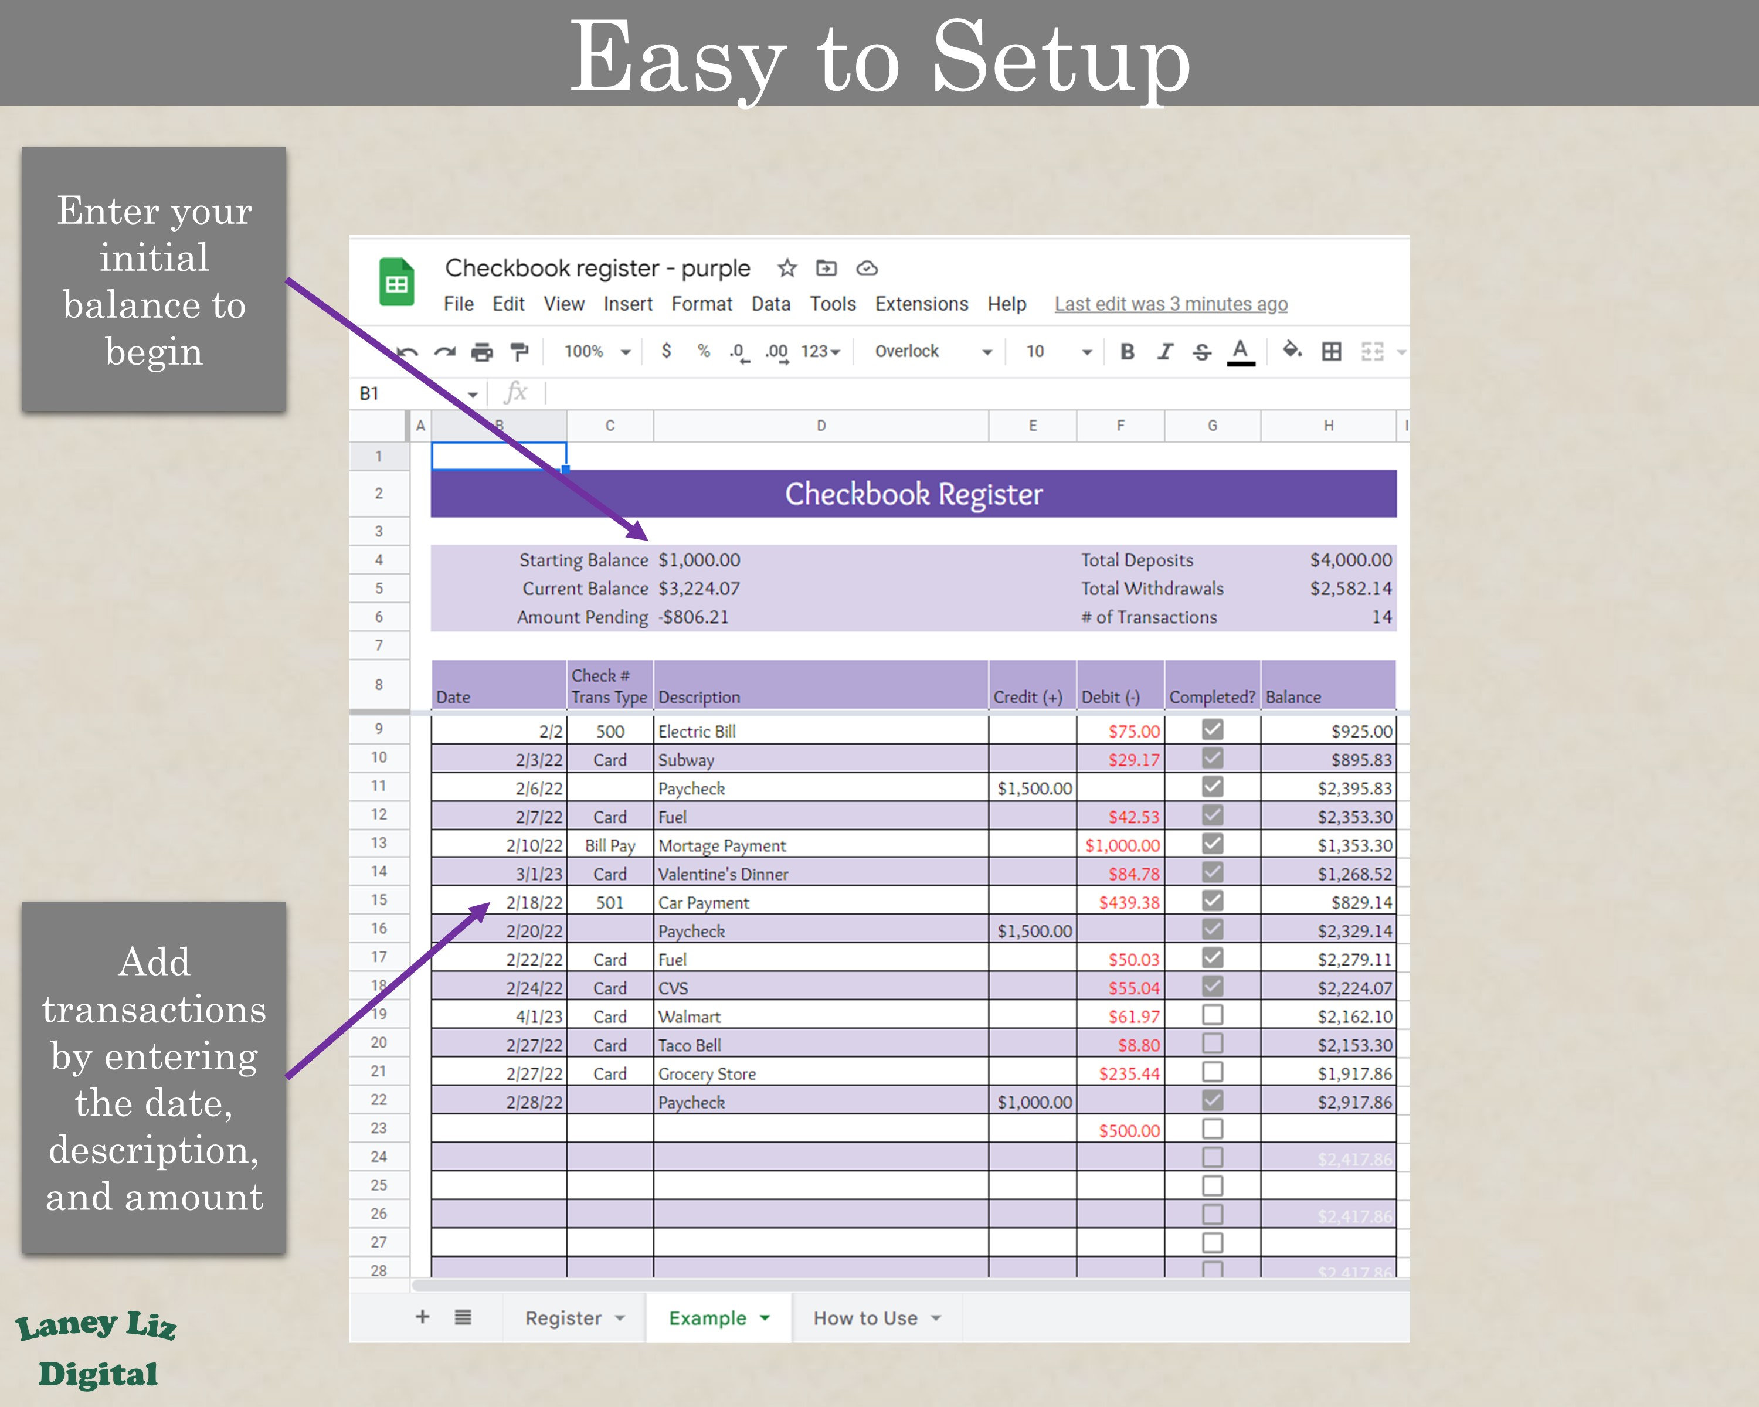1759x1407 pixels.
Task: Check Completed box for Taco Bell purchase
Action: point(1213,1043)
